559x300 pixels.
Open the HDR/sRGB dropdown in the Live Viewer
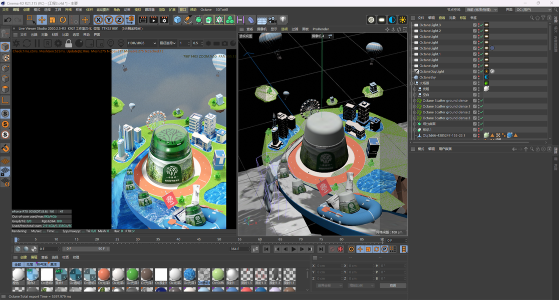(x=142, y=43)
